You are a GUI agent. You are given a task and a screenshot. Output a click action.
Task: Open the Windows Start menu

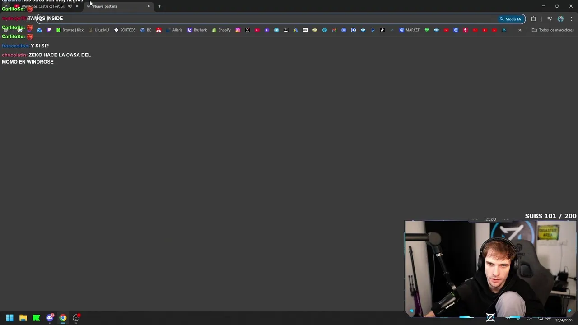tap(10, 318)
